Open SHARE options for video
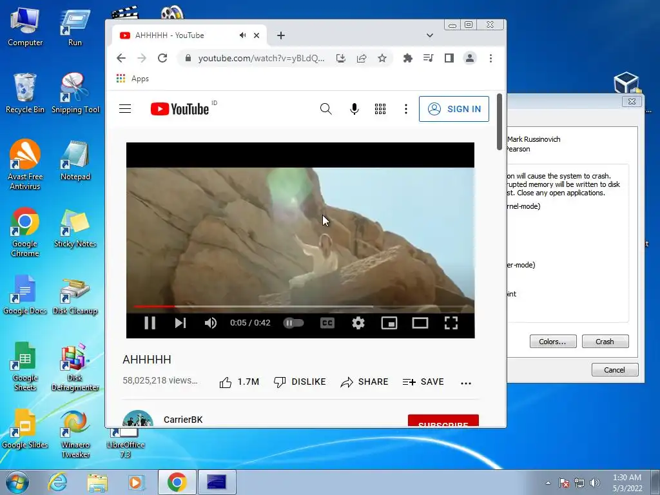Viewport: 660px width, 495px height. [x=364, y=382]
